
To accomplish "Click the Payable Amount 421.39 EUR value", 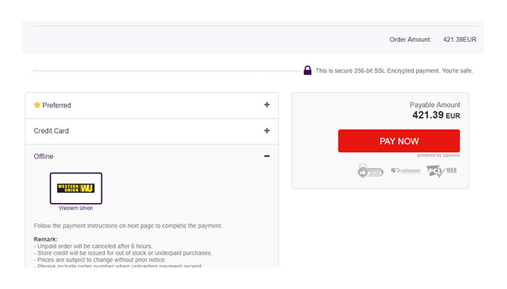I will pos(436,115).
